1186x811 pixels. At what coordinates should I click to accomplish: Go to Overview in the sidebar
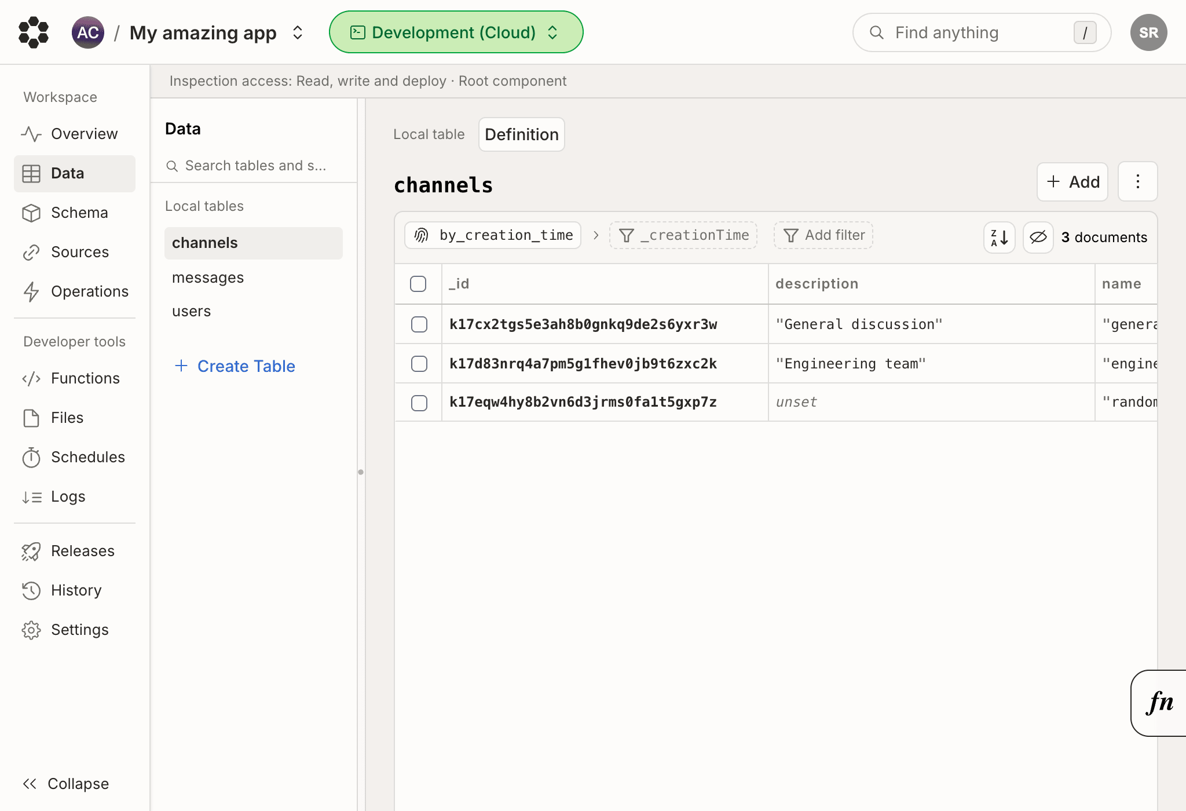click(75, 134)
